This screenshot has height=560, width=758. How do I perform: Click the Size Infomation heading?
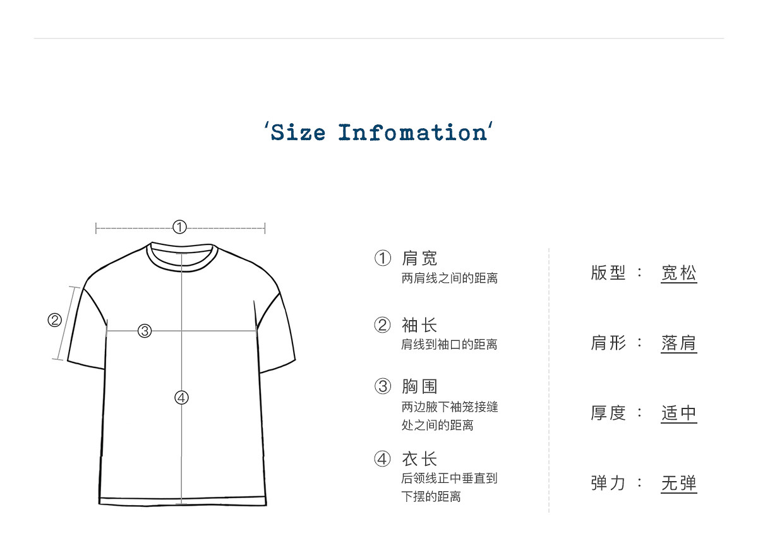tap(379, 133)
